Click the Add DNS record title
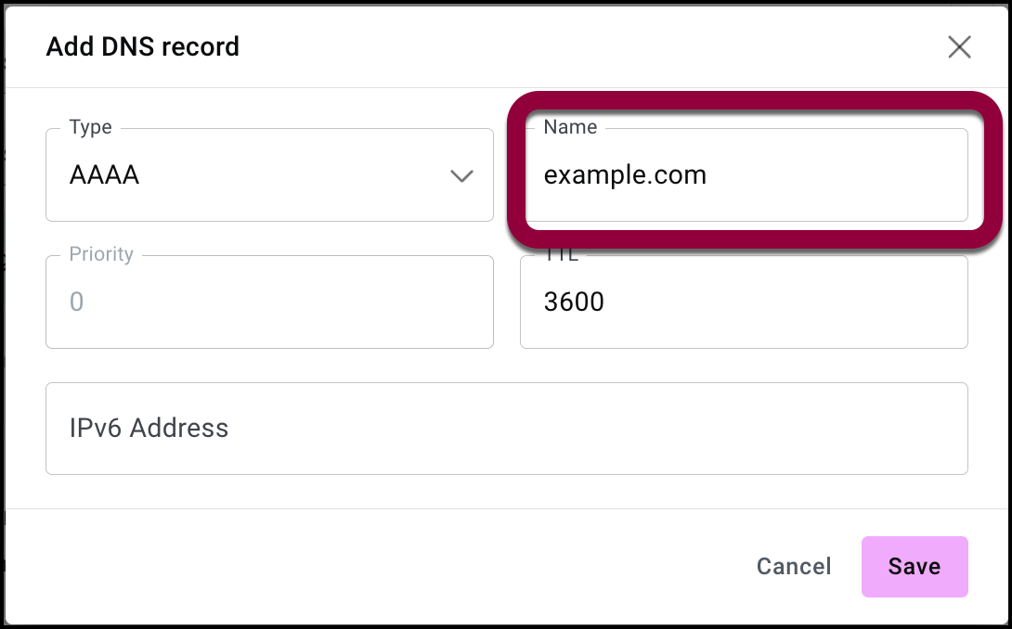Viewport: 1012px width, 629px height. (143, 46)
